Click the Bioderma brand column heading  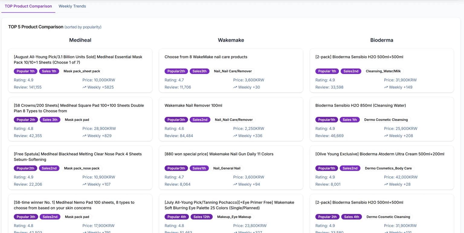pos(382,40)
